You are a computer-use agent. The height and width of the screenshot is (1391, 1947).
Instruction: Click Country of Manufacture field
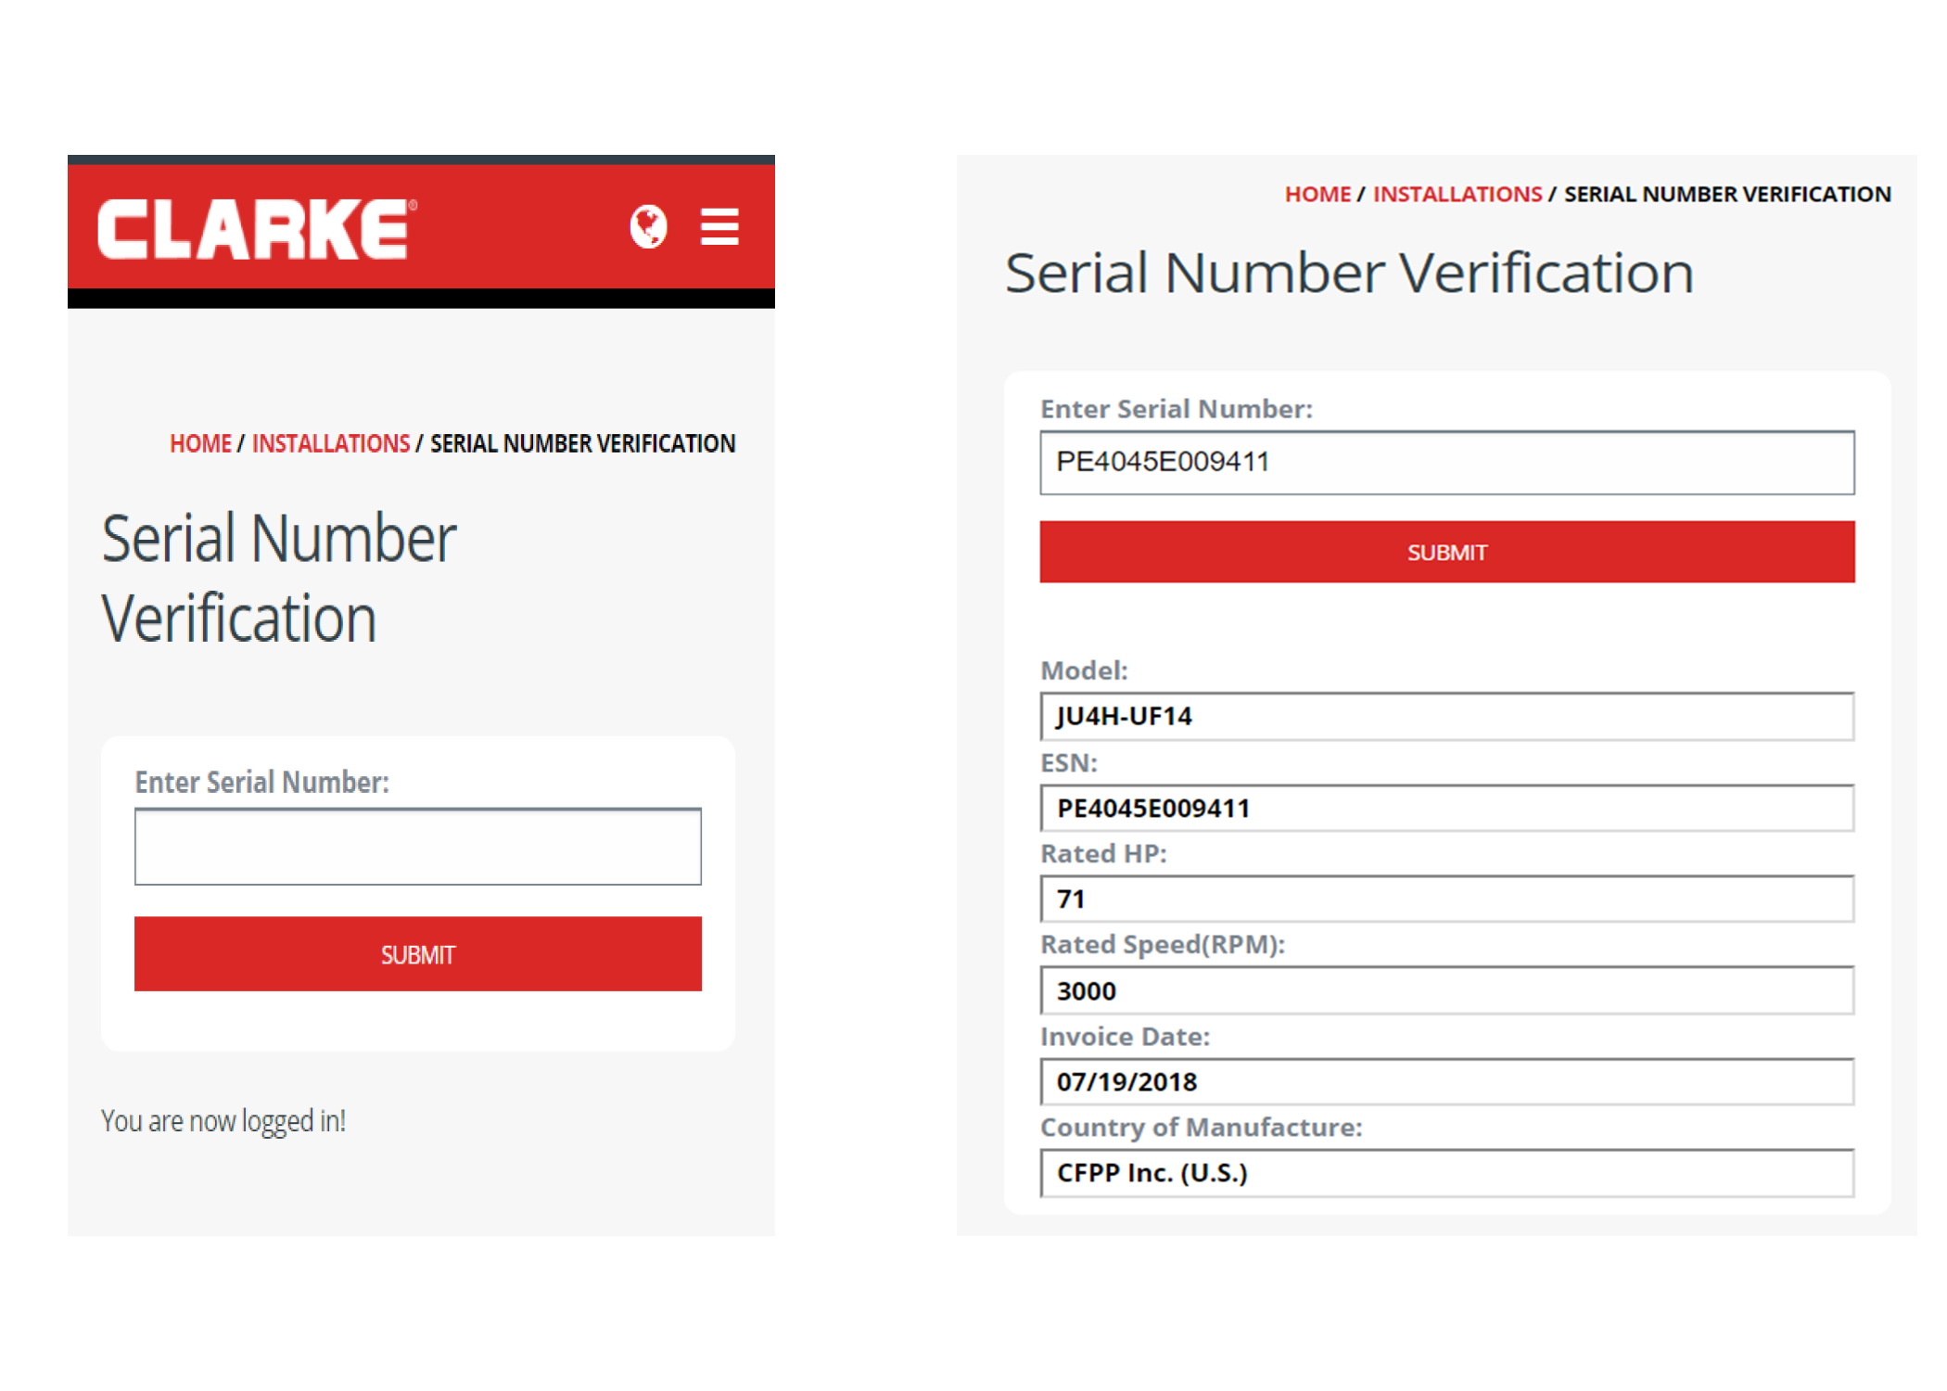point(1446,1173)
